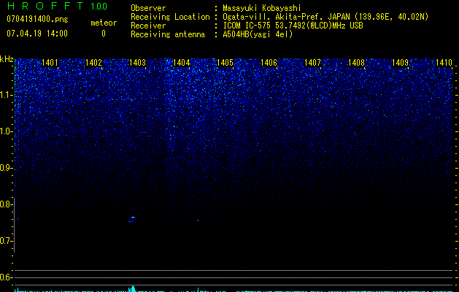This screenshot has width=459, height=292.
Task: Click the ICOM IC-575 receiver details
Action: (x=293, y=26)
